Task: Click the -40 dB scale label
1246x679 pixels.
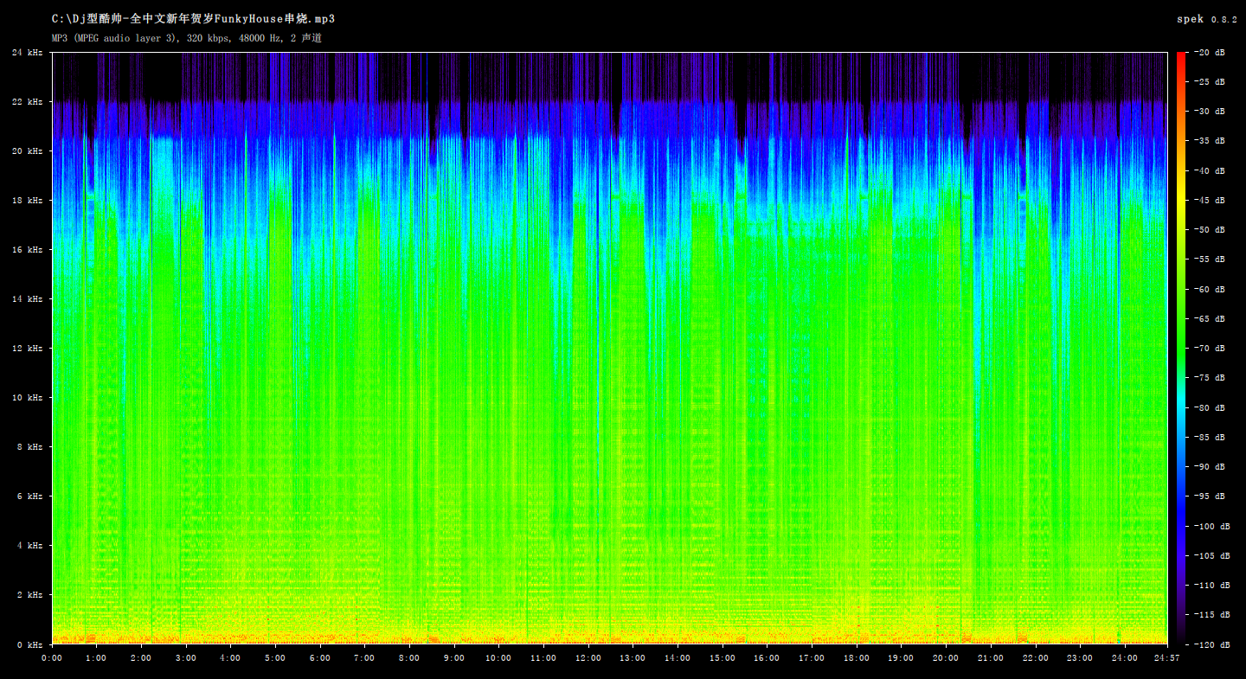Action: coord(1209,171)
